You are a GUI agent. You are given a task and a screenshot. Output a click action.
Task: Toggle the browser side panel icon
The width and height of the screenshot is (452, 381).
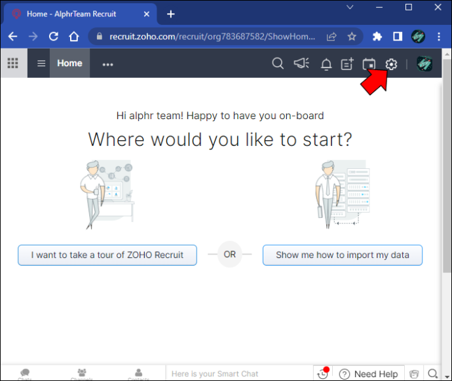point(398,37)
